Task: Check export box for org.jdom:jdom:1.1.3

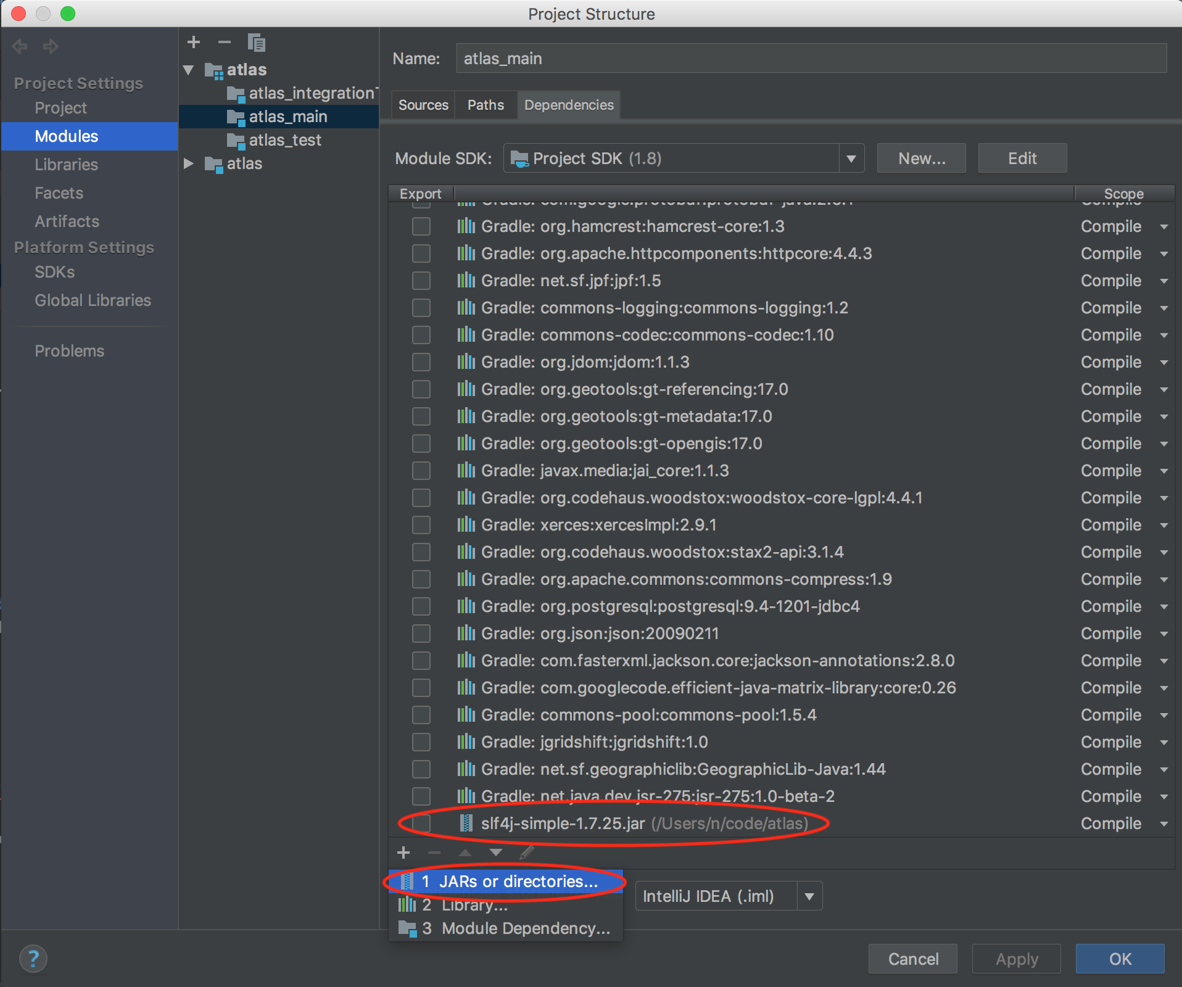Action: (421, 362)
